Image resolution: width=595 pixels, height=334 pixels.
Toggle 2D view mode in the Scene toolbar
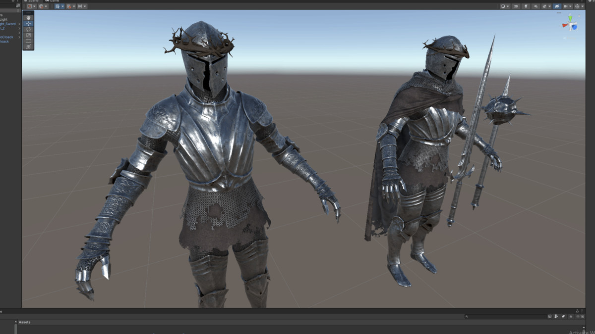(516, 6)
